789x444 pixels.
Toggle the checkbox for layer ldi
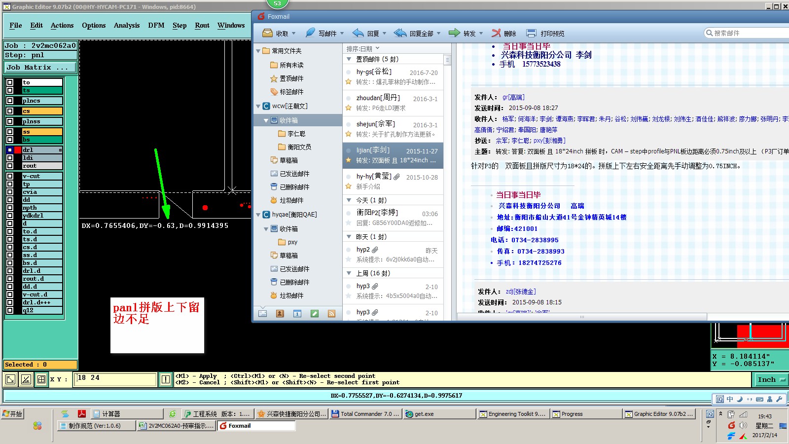pyautogui.click(x=10, y=158)
